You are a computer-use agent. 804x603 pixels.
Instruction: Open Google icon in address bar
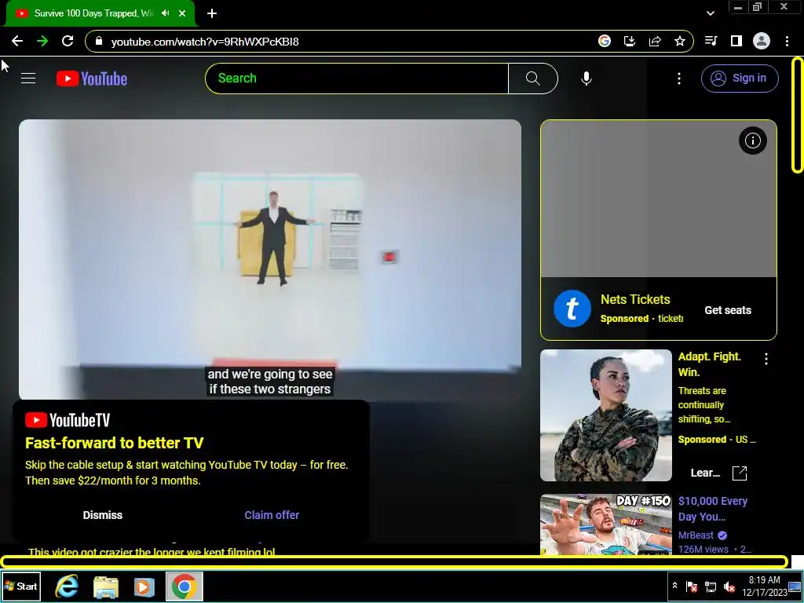click(605, 41)
